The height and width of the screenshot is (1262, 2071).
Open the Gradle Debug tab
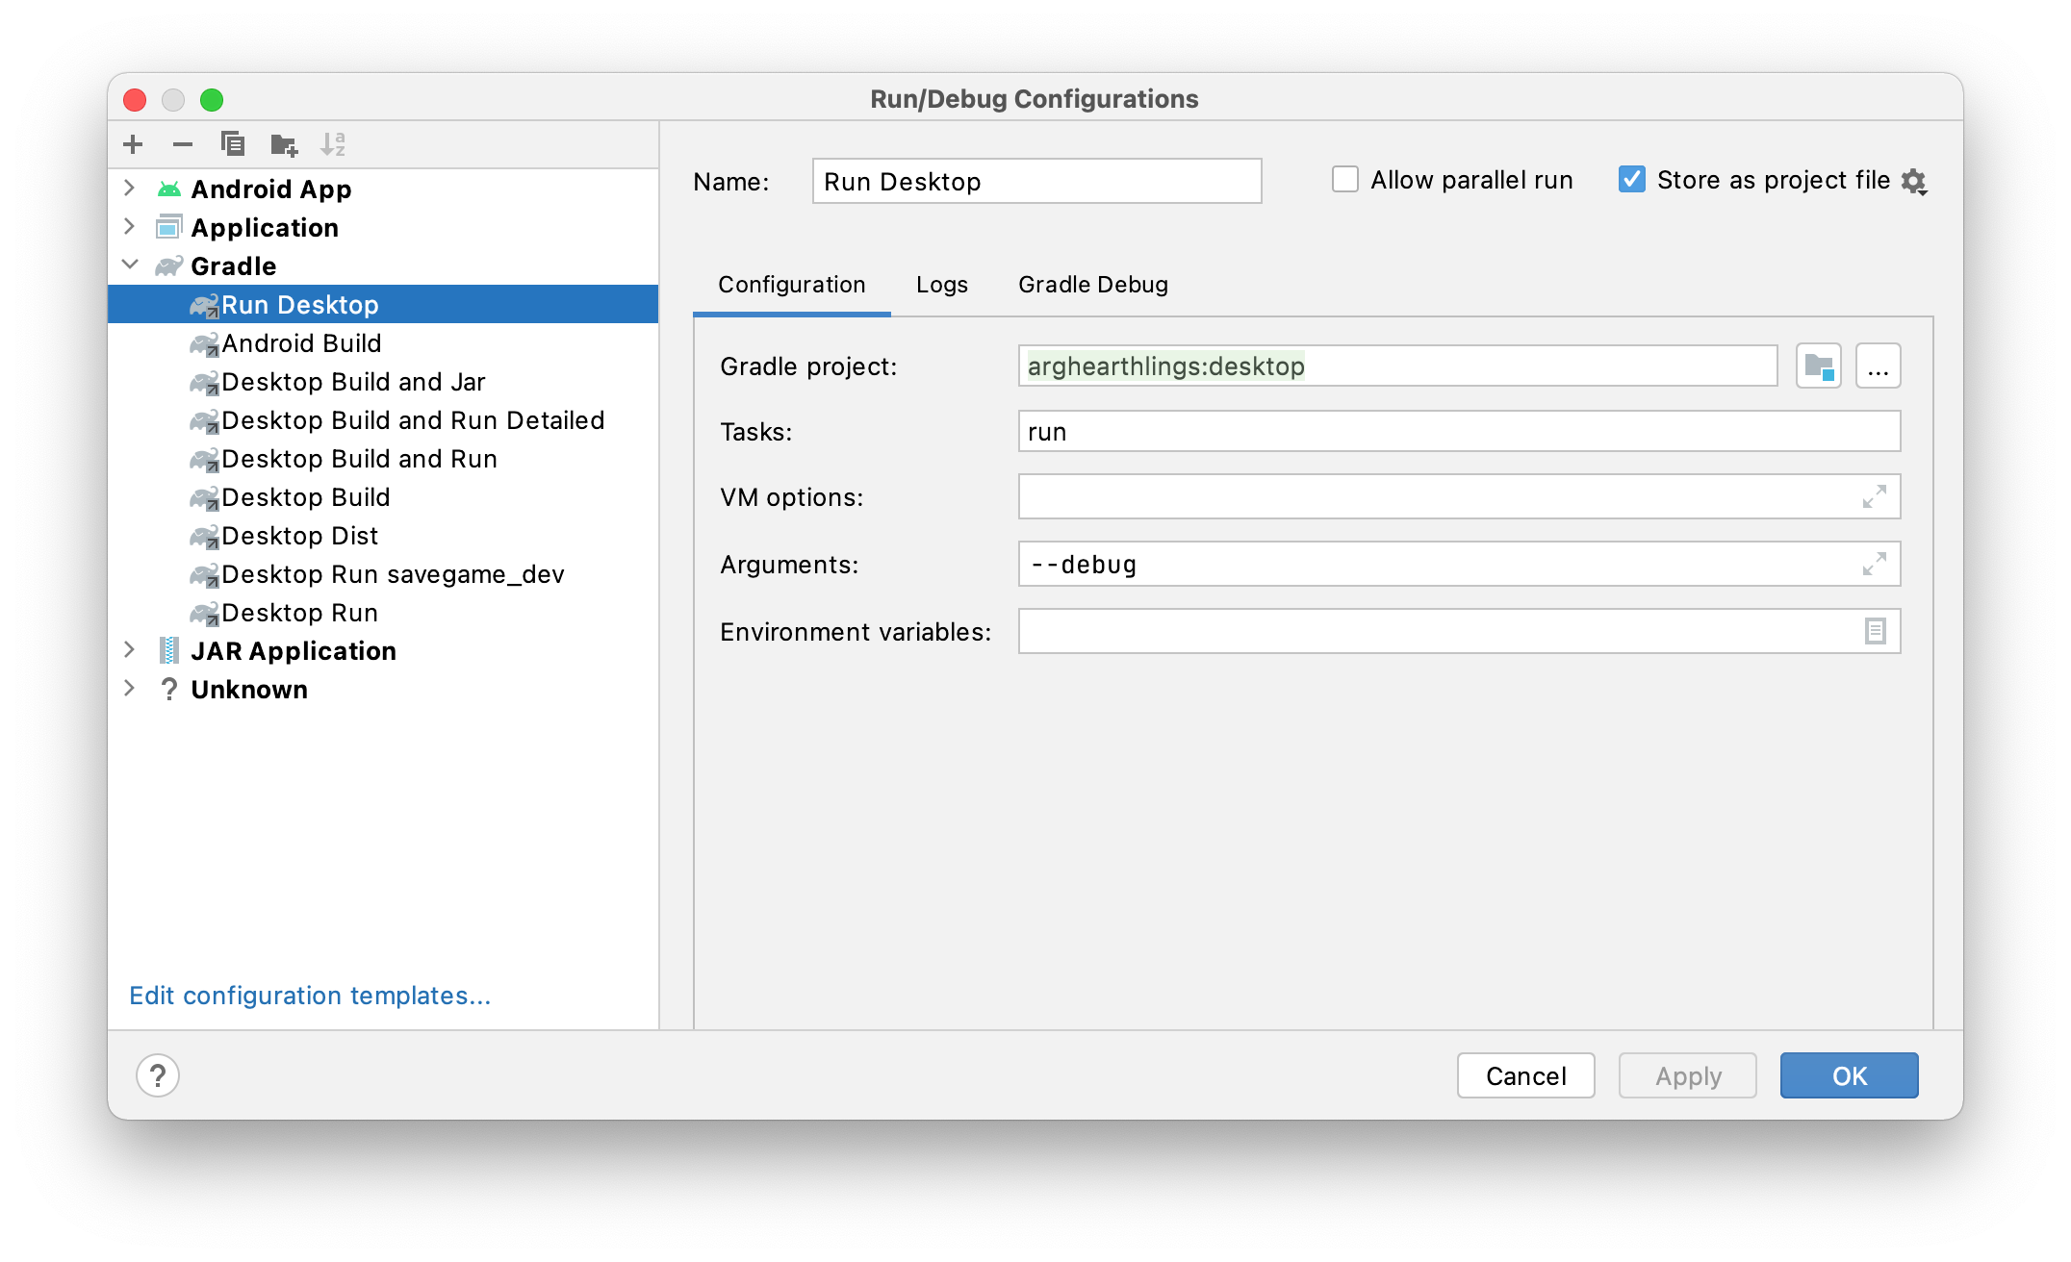[x=1093, y=285]
